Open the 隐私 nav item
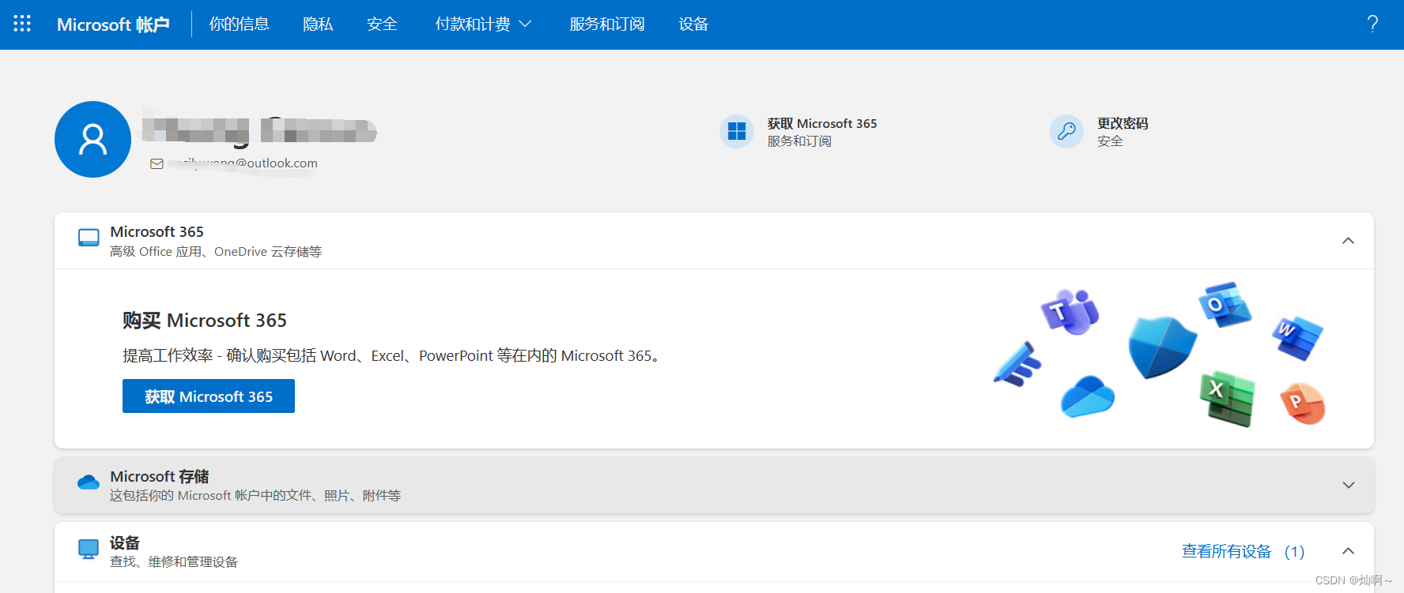The image size is (1404, 593). click(x=318, y=24)
